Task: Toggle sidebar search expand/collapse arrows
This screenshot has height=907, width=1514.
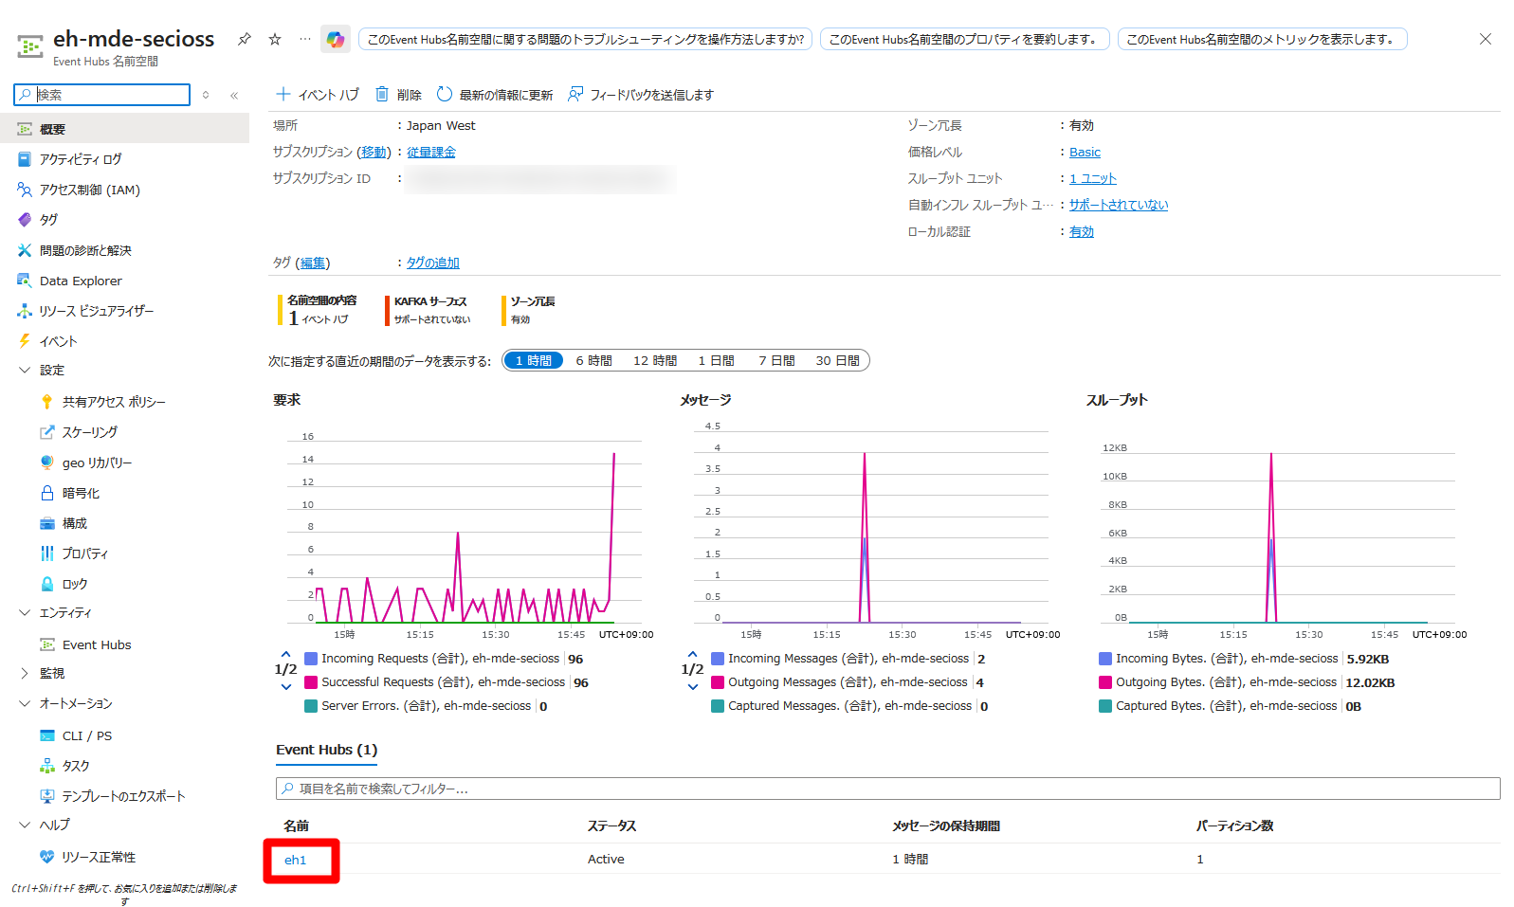Action: coord(206,95)
